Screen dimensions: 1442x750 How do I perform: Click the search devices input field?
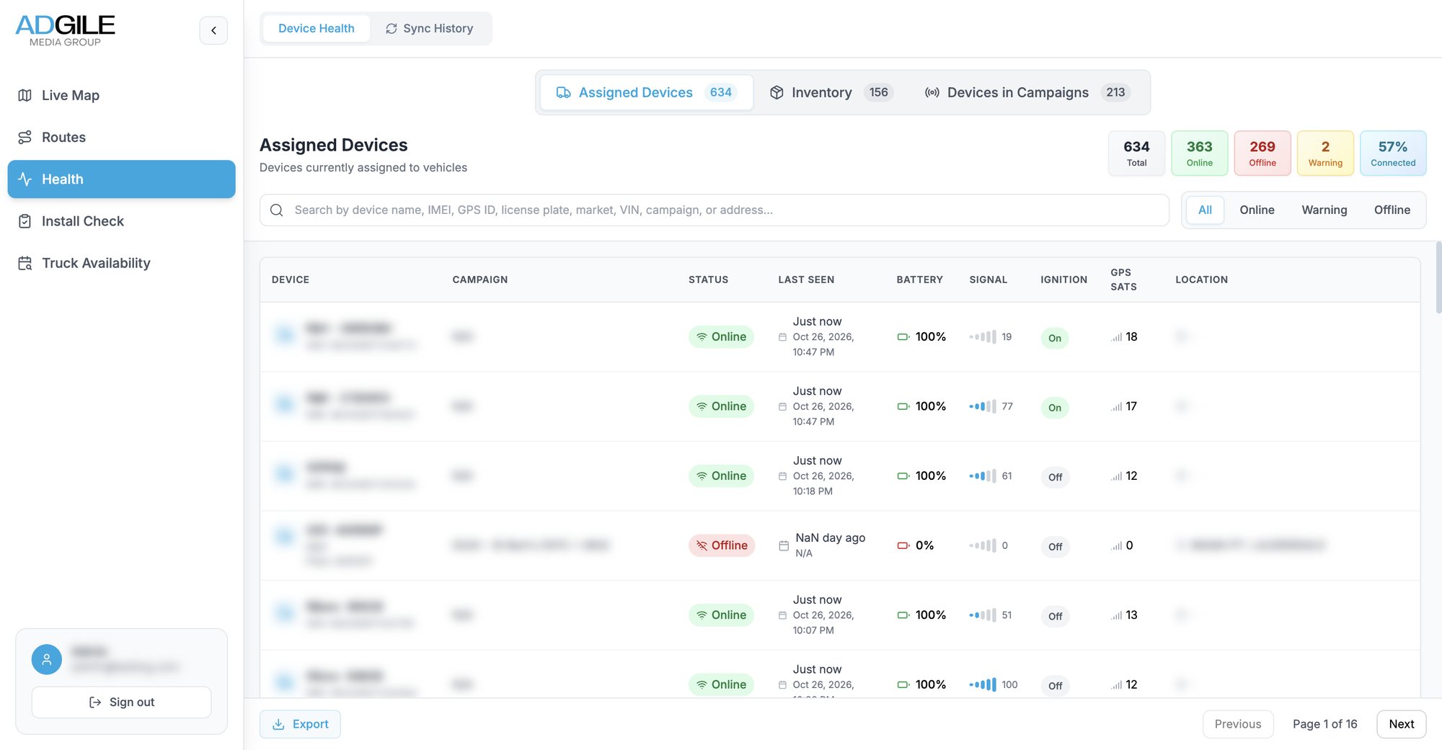click(x=714, y=210)
